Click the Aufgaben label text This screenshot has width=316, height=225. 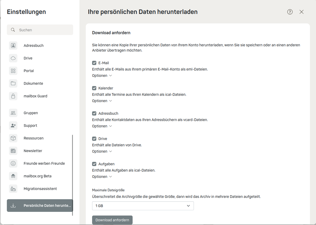point(106,164)
